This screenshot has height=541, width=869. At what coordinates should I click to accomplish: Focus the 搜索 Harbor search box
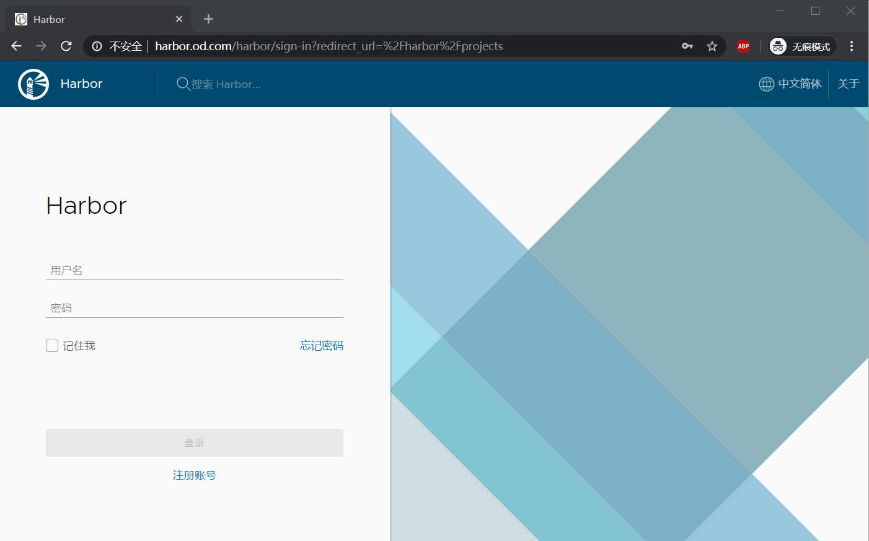pyautogui.click(x=226, y=84)
